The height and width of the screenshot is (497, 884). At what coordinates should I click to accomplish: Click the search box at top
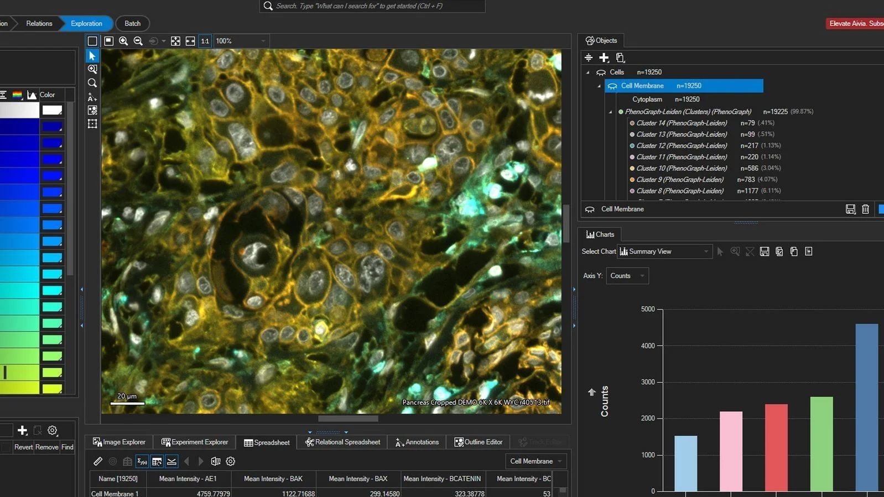pyautogui.click(x=372, y=6)
